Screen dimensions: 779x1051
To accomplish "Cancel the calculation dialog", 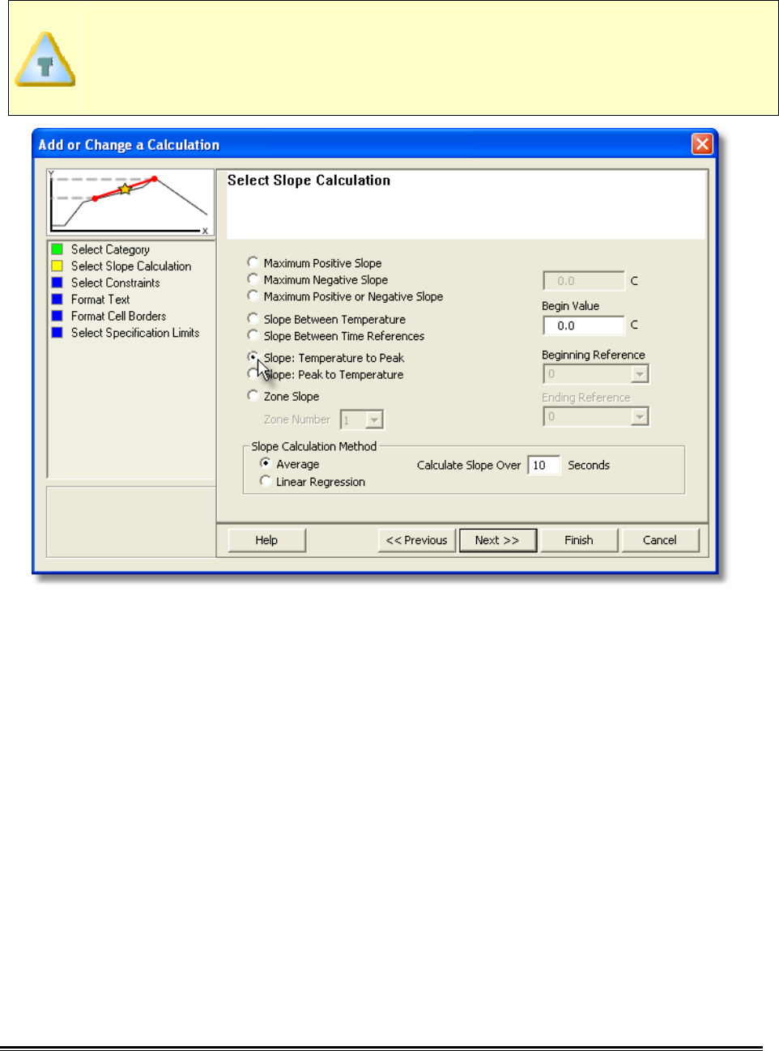I will (660, 540).
